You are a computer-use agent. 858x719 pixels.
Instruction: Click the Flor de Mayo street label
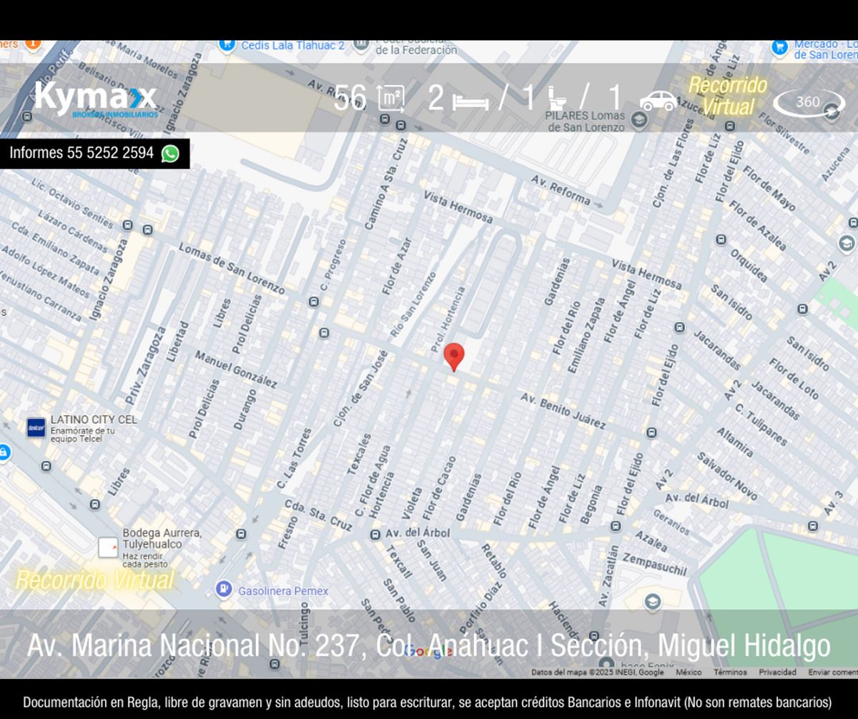[769, 187]
